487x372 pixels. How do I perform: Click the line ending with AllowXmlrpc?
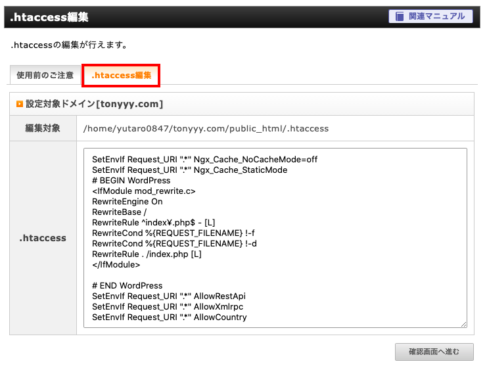(x=168, y=307)
